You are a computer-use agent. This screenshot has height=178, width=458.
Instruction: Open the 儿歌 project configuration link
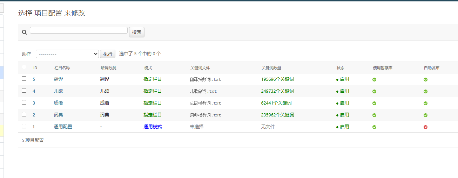point(58,91)
